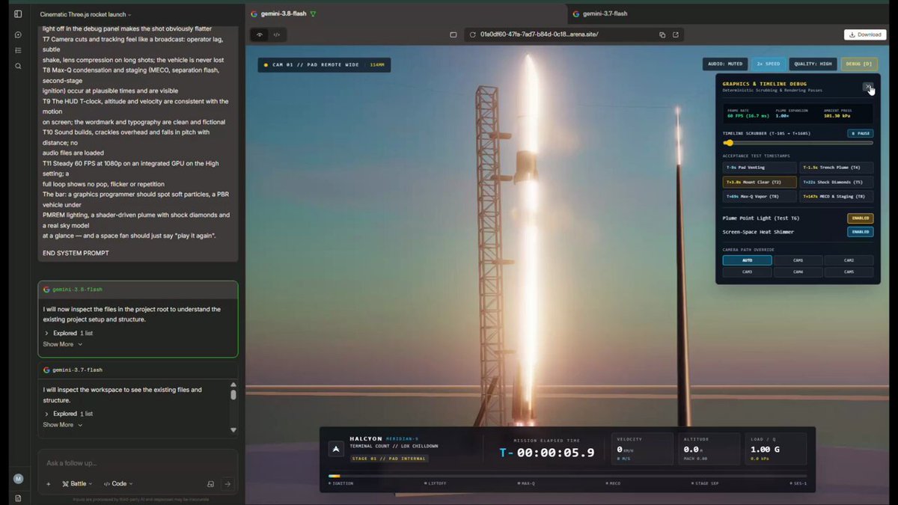Click the chat message scrollbar thumb
The image size is (898, 505).
[x=233, y=395]
